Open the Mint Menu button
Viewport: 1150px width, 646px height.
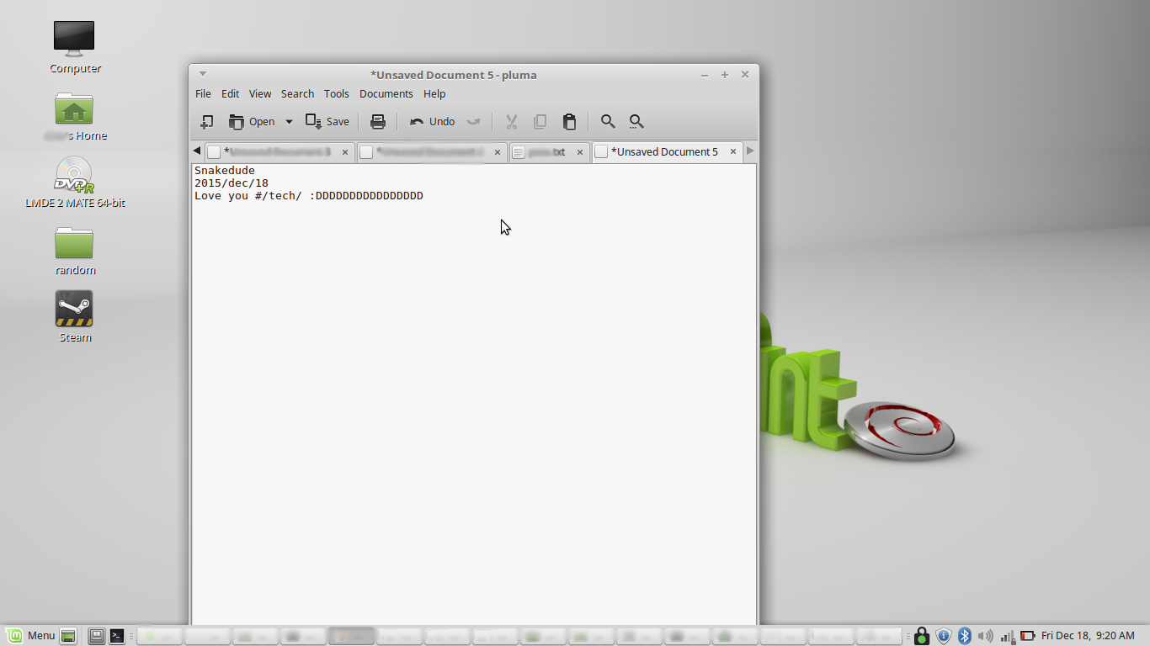31,636
